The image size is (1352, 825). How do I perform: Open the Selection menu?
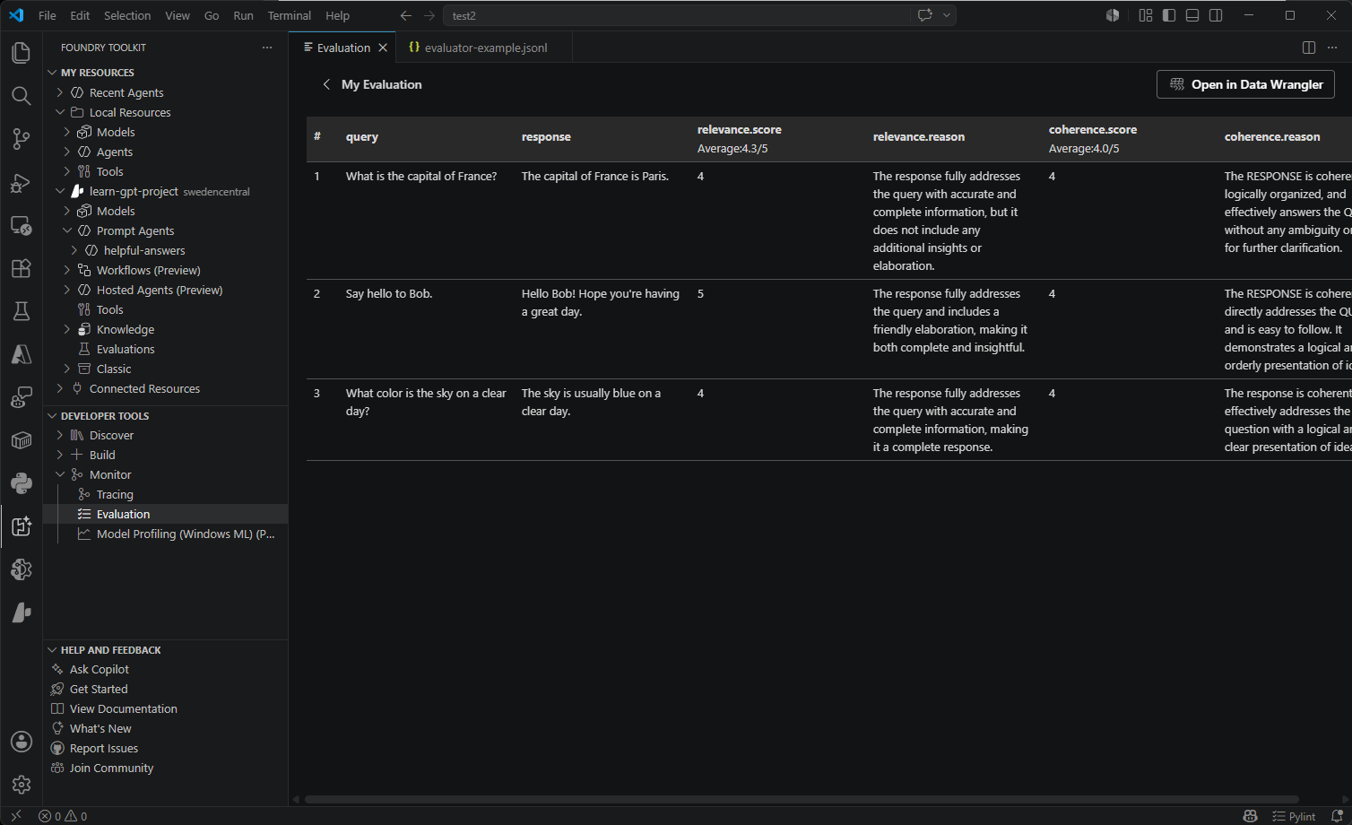pyautogui.click(x=127, y=15)
